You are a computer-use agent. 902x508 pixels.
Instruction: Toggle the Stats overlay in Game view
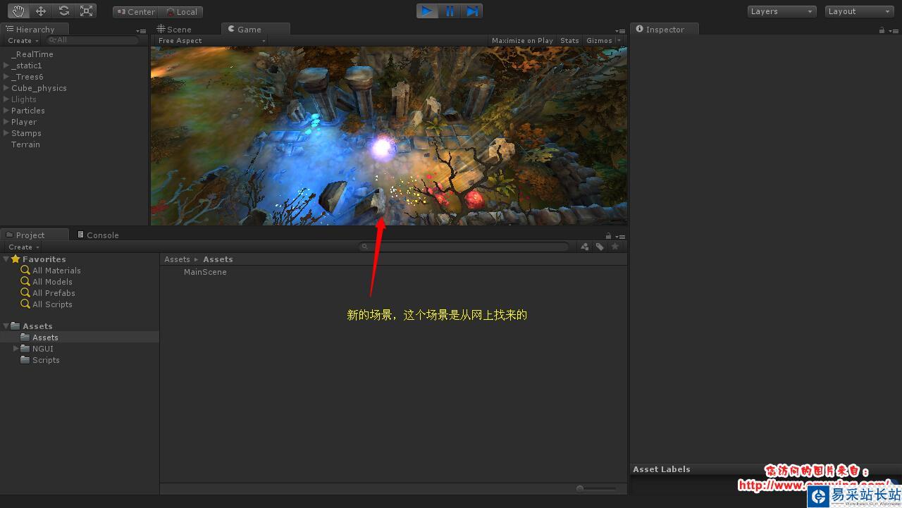click(x=569, y=41)
